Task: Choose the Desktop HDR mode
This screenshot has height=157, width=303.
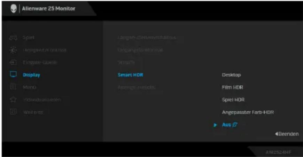Action: coord(231,75)
